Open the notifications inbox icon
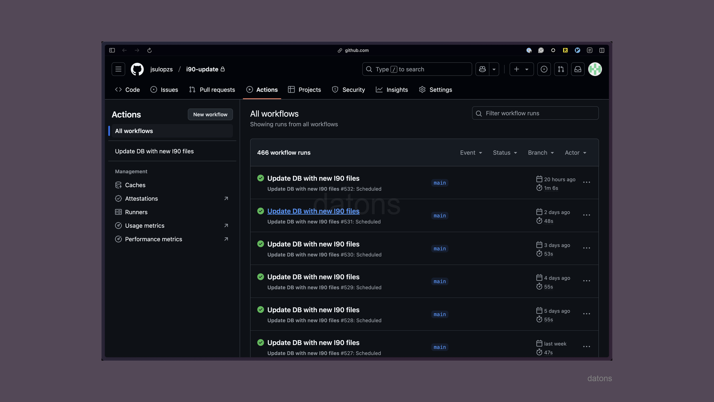The height and width of the screenshot is (402, 714). tap(578, 69)
